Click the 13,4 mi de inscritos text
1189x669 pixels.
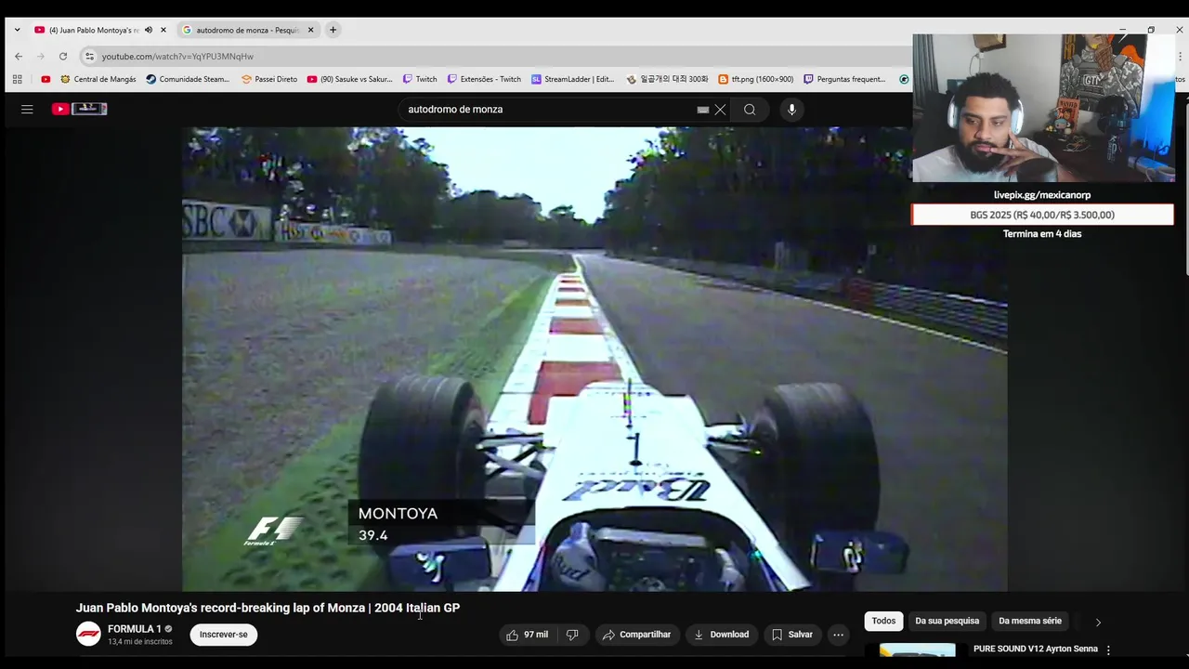139,642
